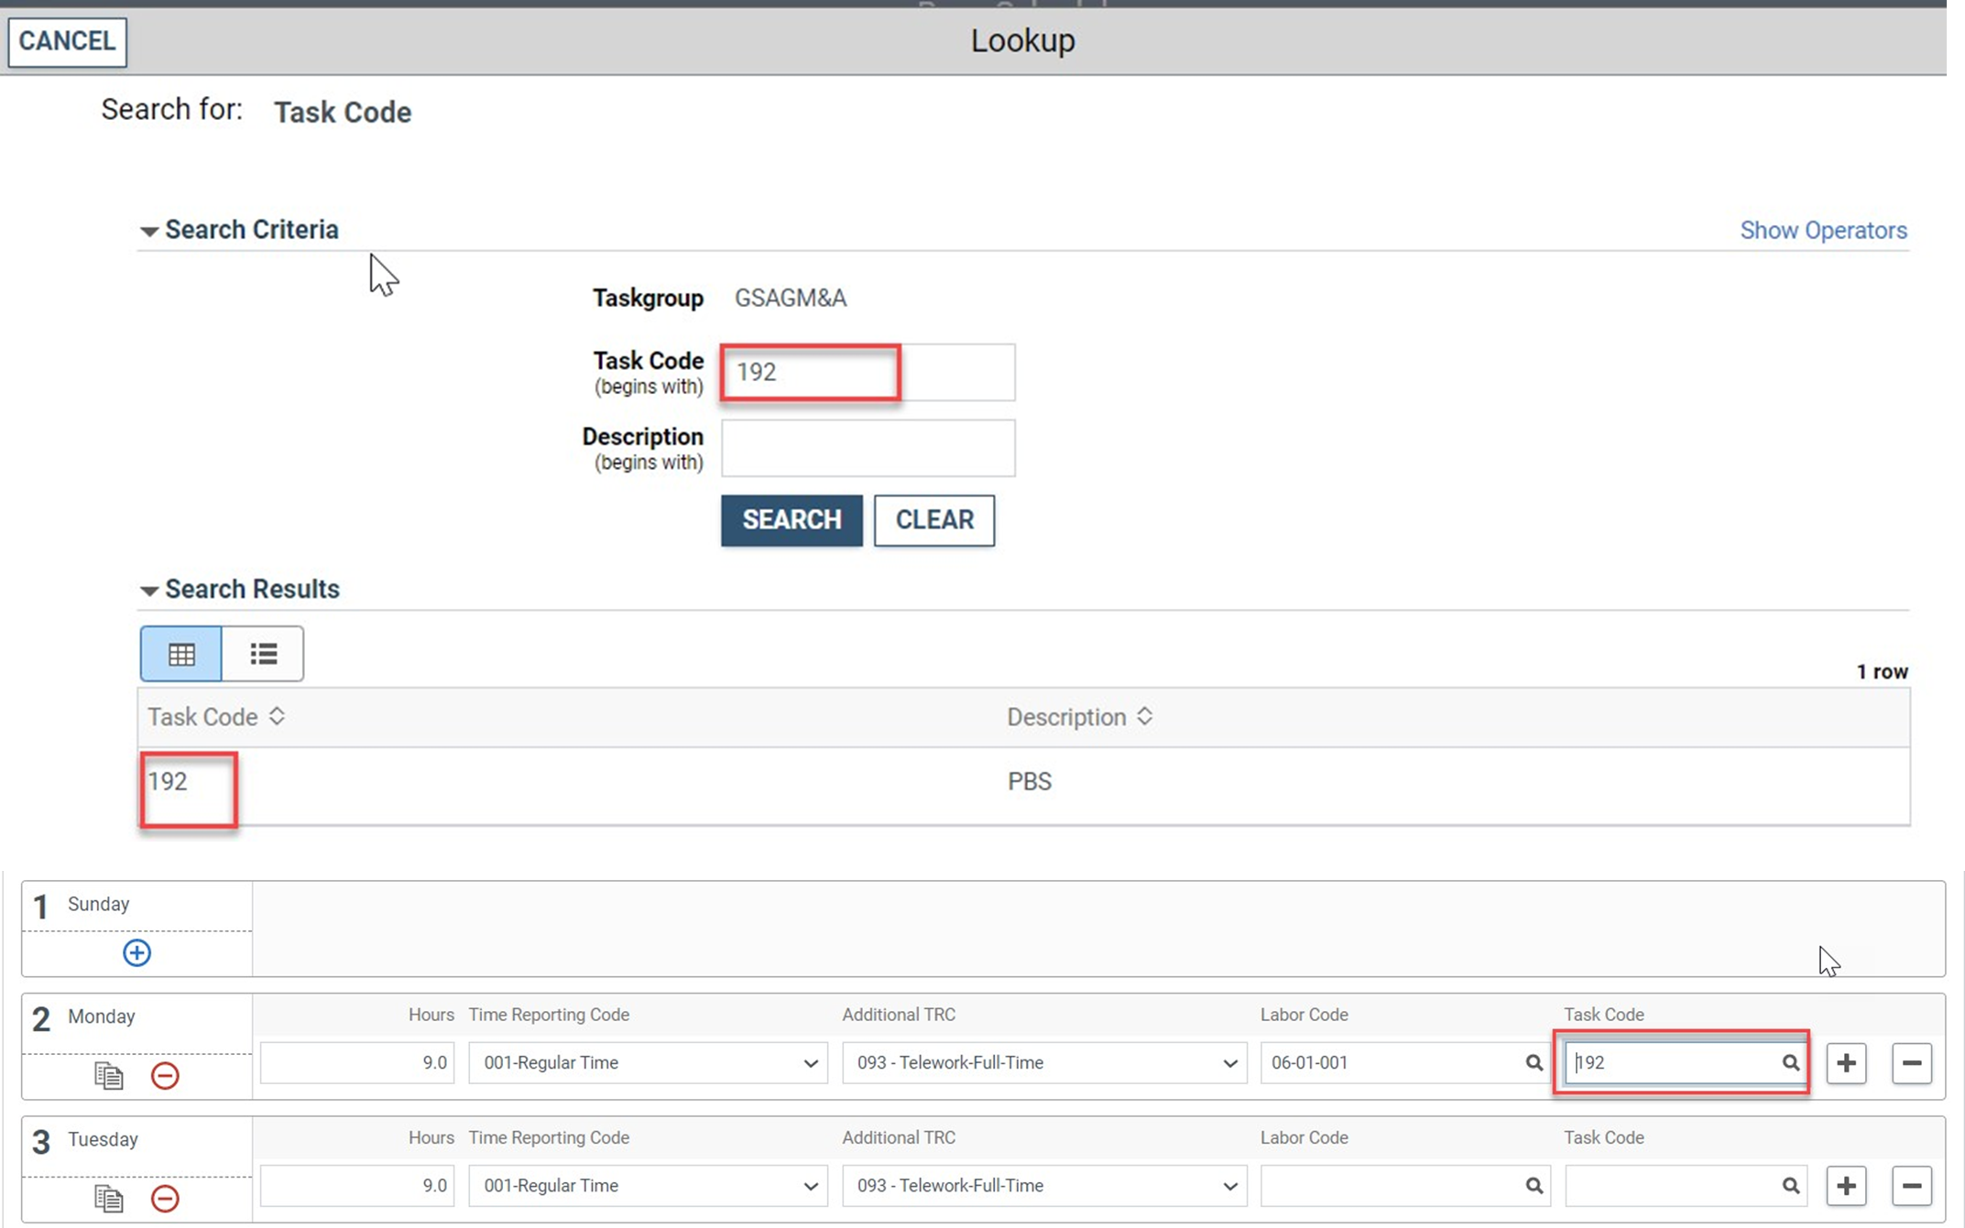This screenshot has height=1228, width=1965.
Task: Add an entry to Sunday with plus icon
Action: [136, 952]
